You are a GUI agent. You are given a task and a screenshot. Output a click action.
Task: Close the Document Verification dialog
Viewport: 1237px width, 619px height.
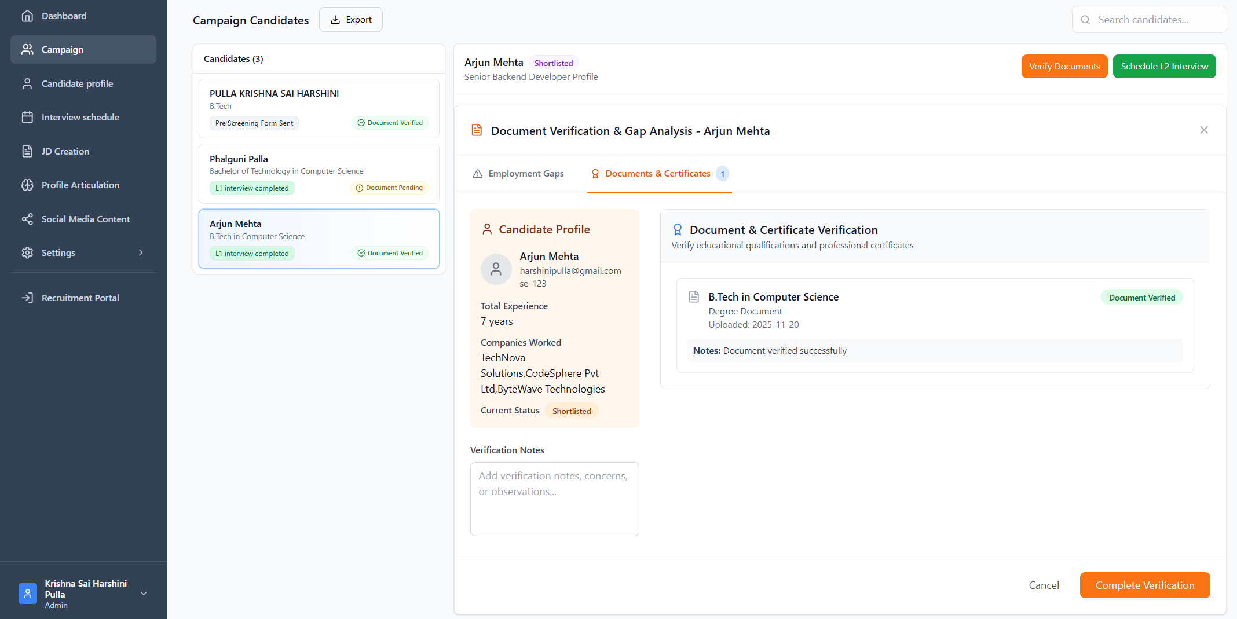pos(1204,130)
